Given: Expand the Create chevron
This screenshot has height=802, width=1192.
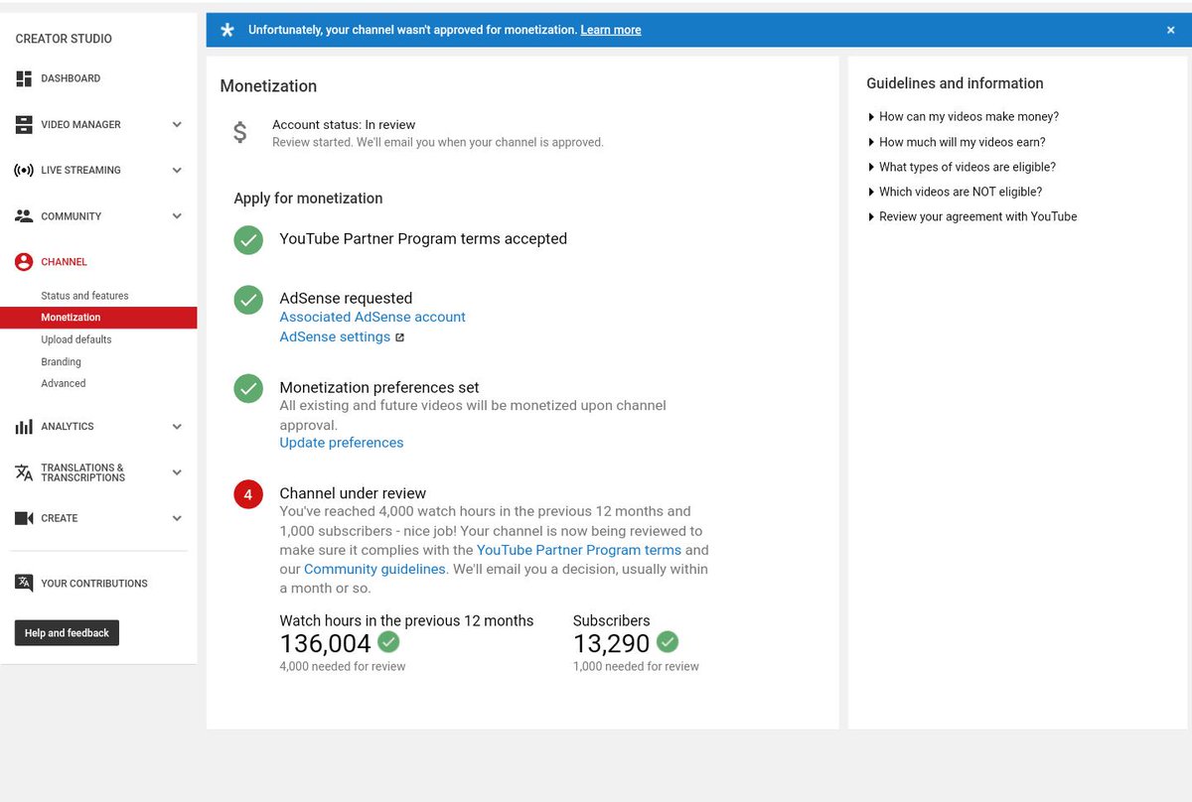Looking at the screenshot, I should click(177, 518).
